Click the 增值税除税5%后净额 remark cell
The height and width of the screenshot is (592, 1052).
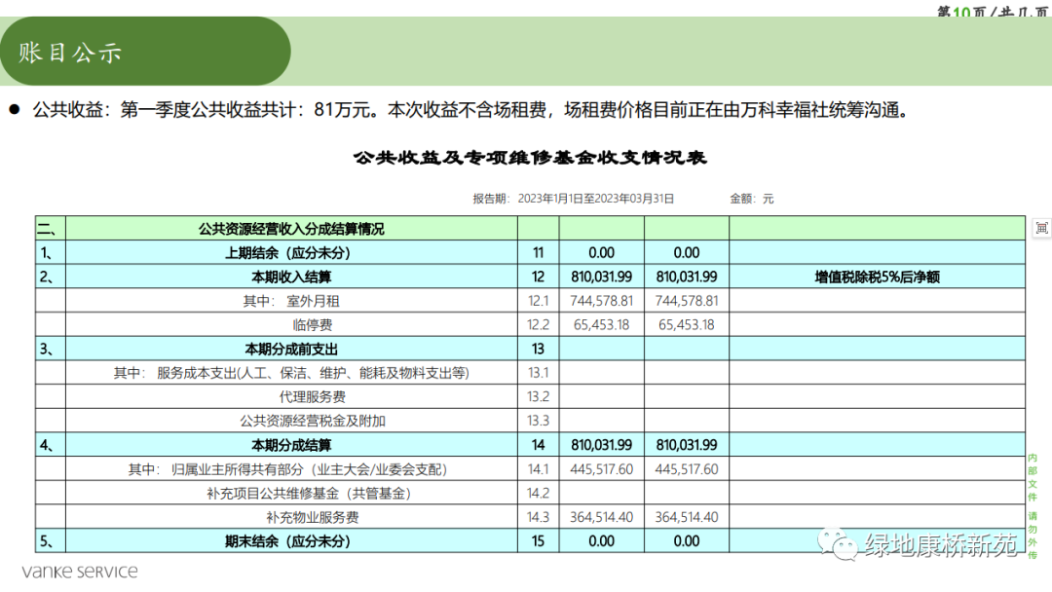[877, 277]
